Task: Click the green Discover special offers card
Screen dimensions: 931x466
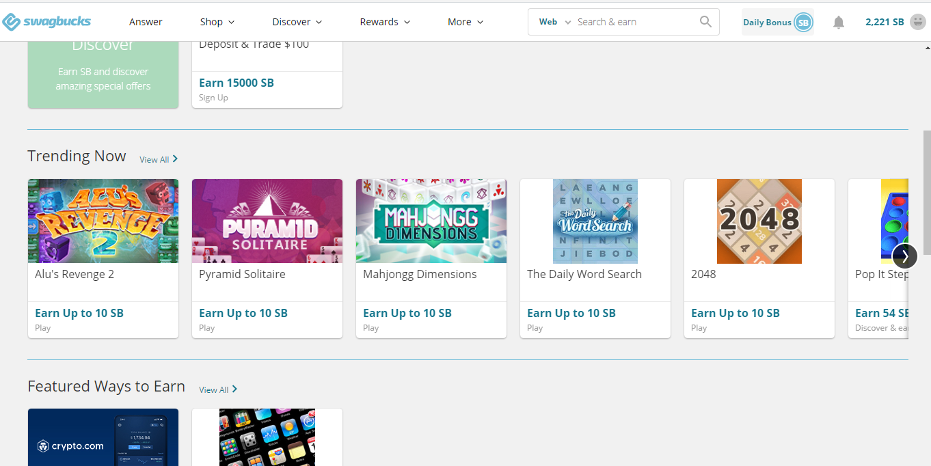Action: tap(103, 74)
